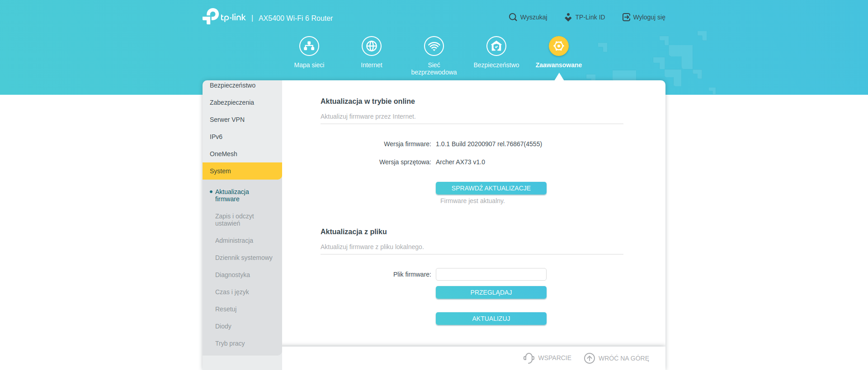Collapse the System sidebar section
Image resolution: width=868 pixels, height=370 pixels.
[x=242, y=171]
